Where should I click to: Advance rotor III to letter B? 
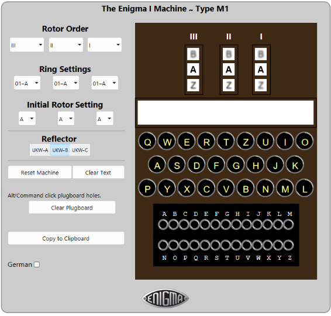(x=193, y=54)
